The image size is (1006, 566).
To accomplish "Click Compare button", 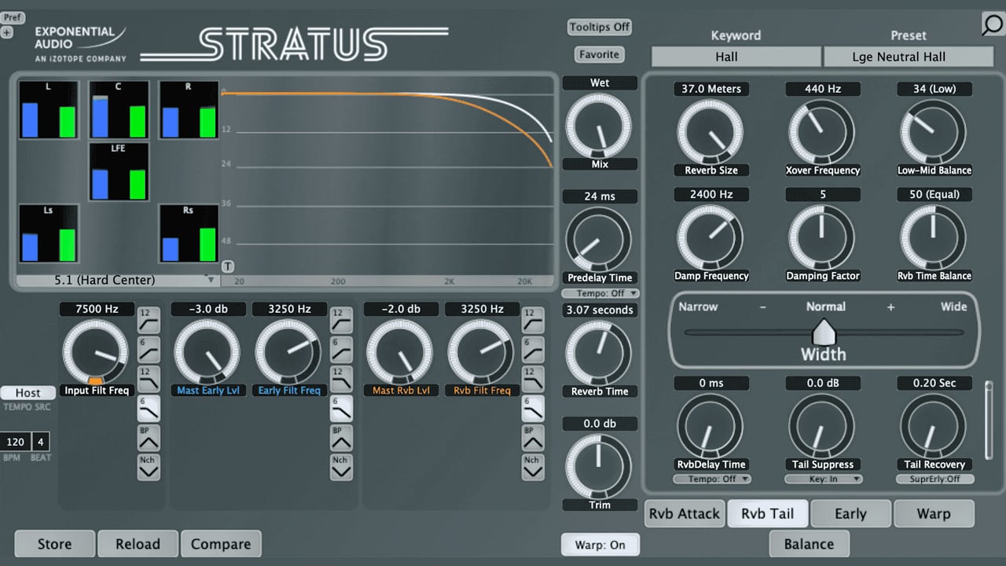I will coord(221,544).
